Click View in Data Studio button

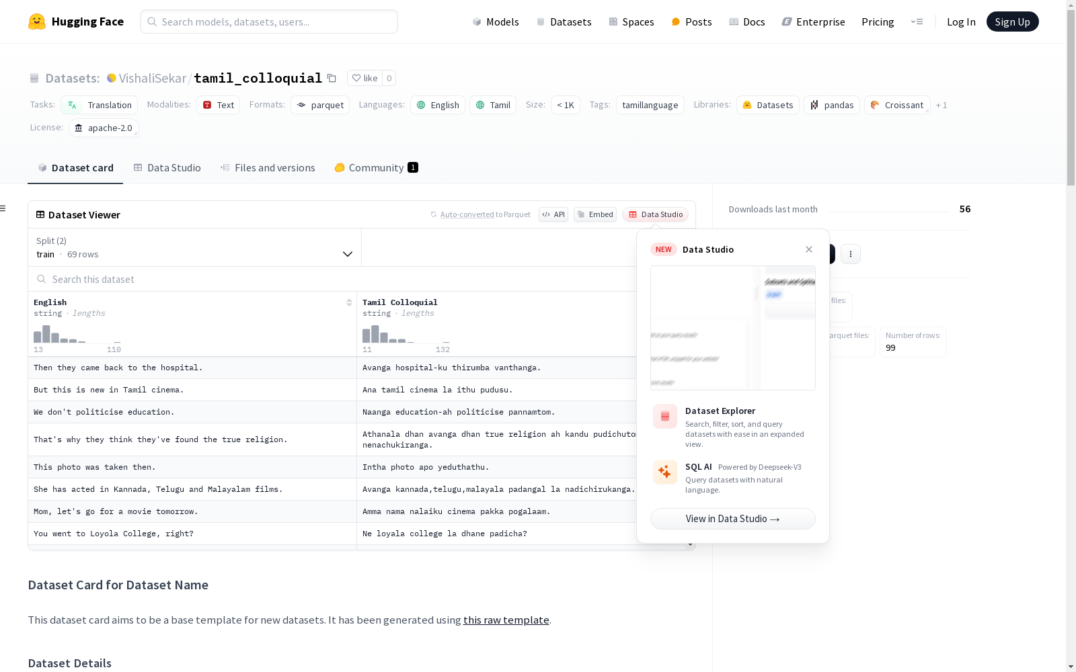[733, 519]
